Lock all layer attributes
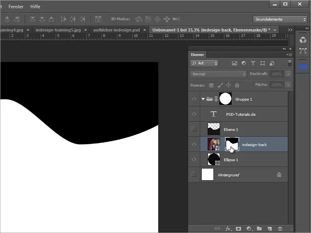The height and width of the screenshot is (233, 311). click(237, 85)
